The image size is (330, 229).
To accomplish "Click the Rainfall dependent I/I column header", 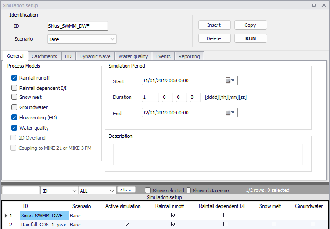I will click(x=226, y=206).
